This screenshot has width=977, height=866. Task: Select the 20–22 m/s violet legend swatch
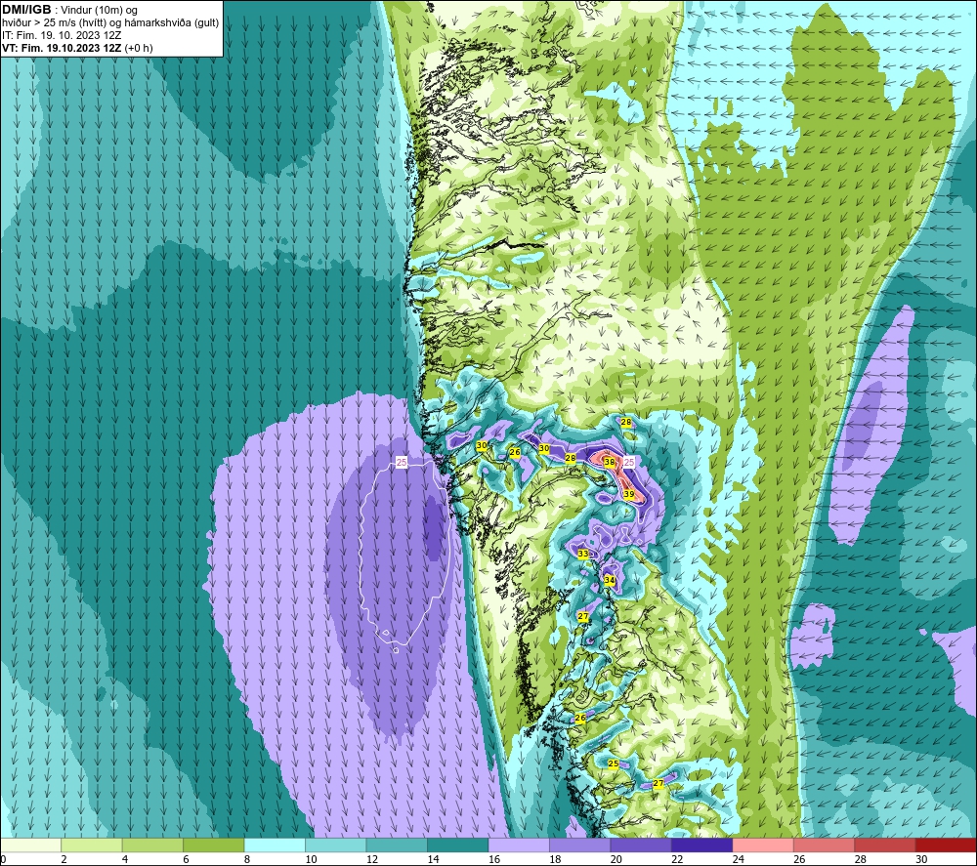tap(641, 845)
